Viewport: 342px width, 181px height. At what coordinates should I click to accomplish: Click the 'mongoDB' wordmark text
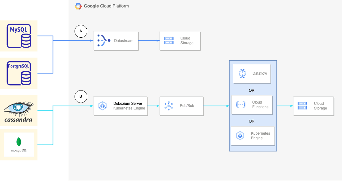click(19, 151)
